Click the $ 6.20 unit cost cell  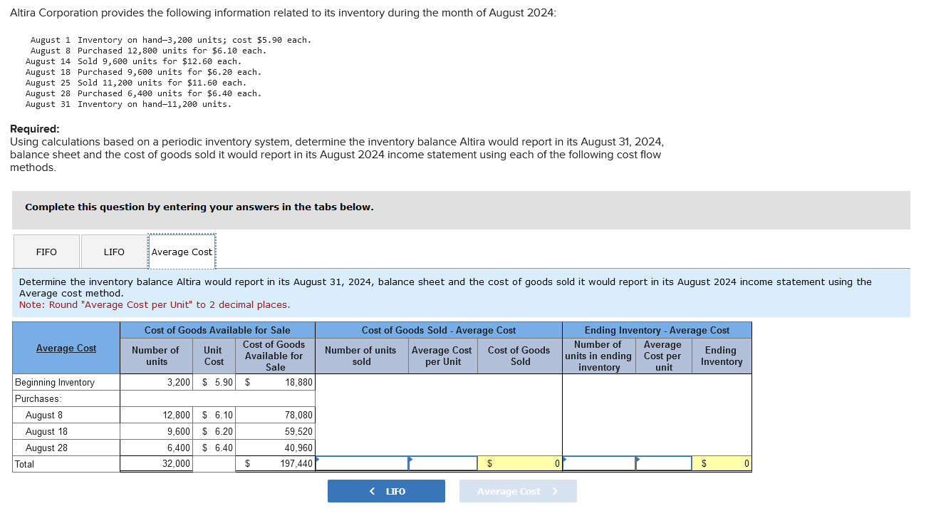tap(214, 431)
